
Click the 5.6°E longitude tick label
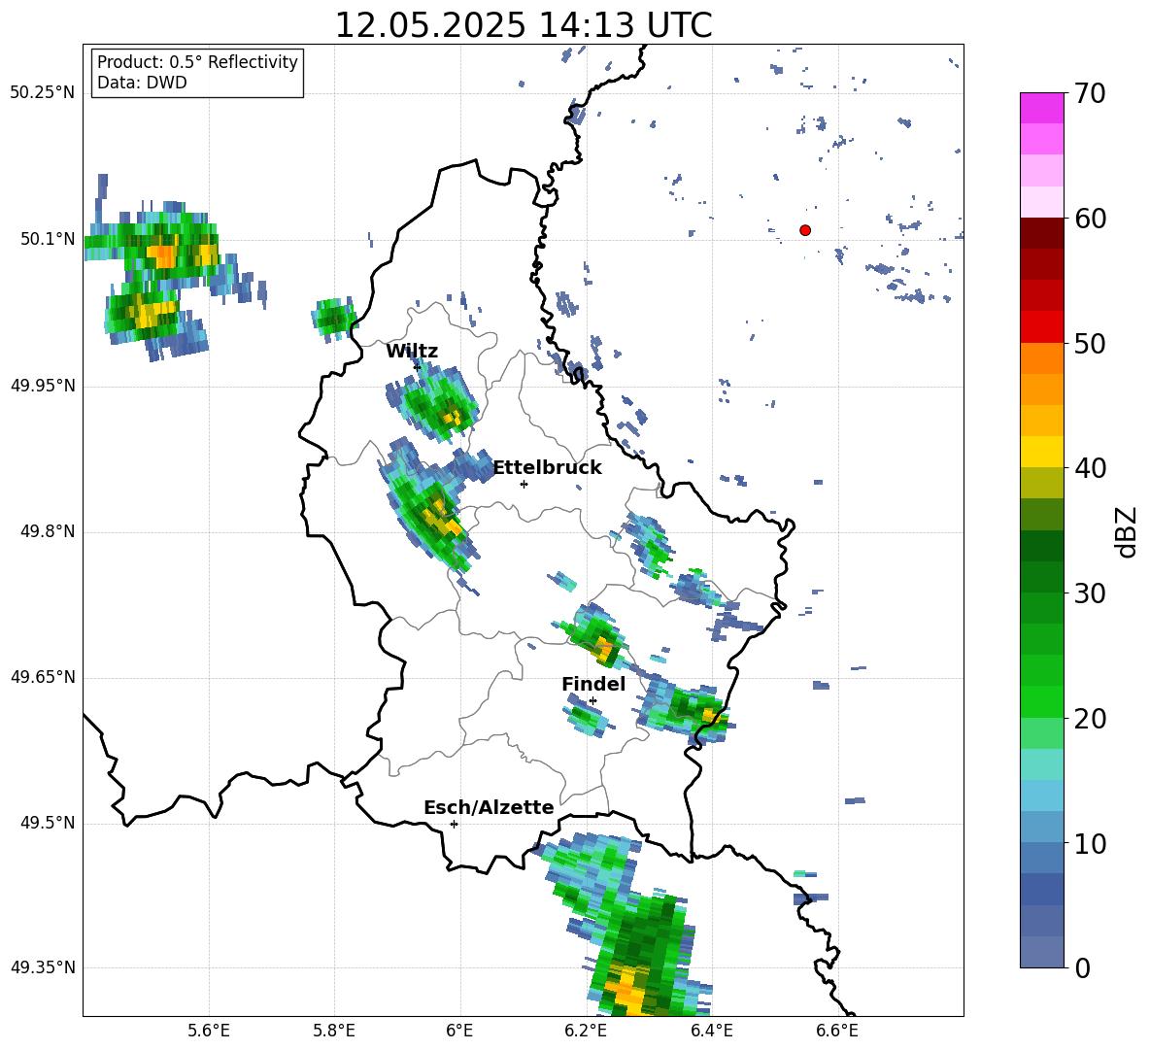click(209, 1031)
